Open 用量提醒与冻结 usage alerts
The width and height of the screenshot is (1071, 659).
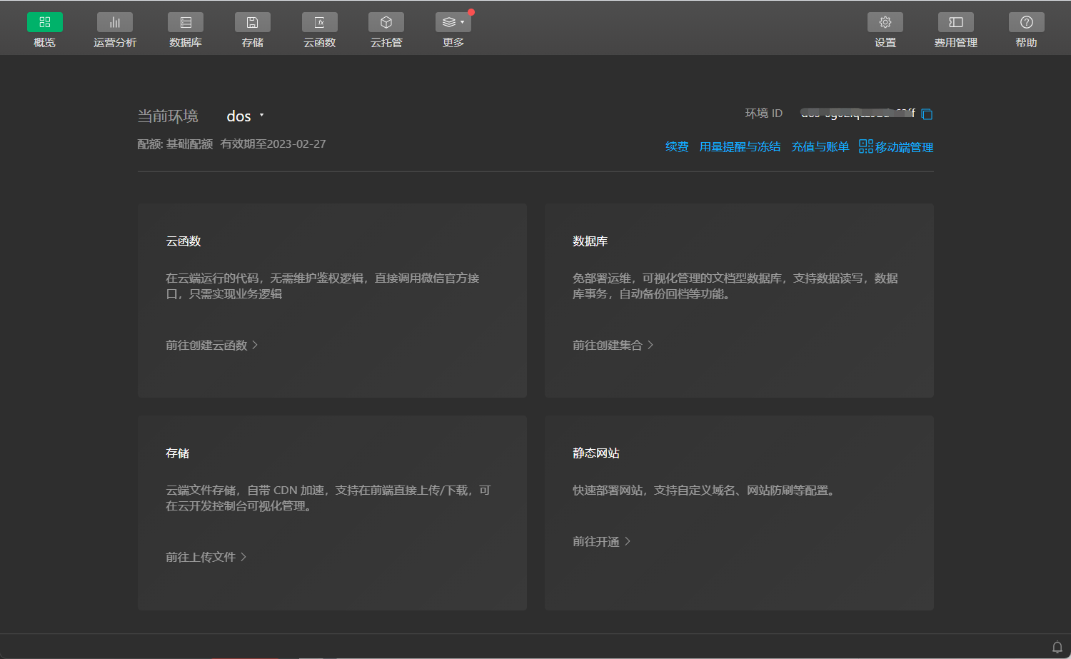(740, 146)
